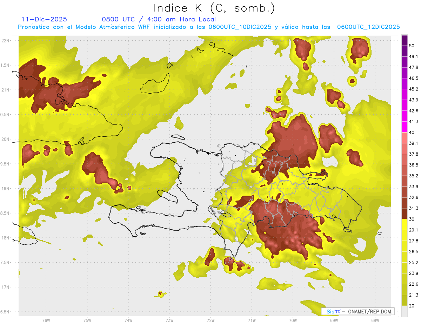Click "0800 UTC / 4:00 am Hora Local" text

159,19
